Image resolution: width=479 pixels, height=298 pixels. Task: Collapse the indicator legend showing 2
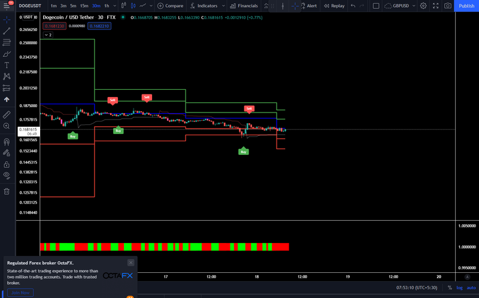click(48, 35)
